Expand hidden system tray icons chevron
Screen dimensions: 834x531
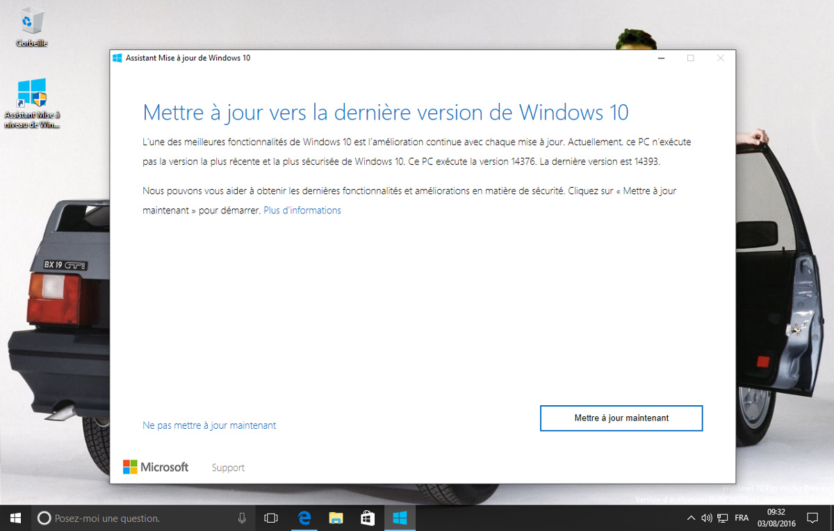point(691,518)
